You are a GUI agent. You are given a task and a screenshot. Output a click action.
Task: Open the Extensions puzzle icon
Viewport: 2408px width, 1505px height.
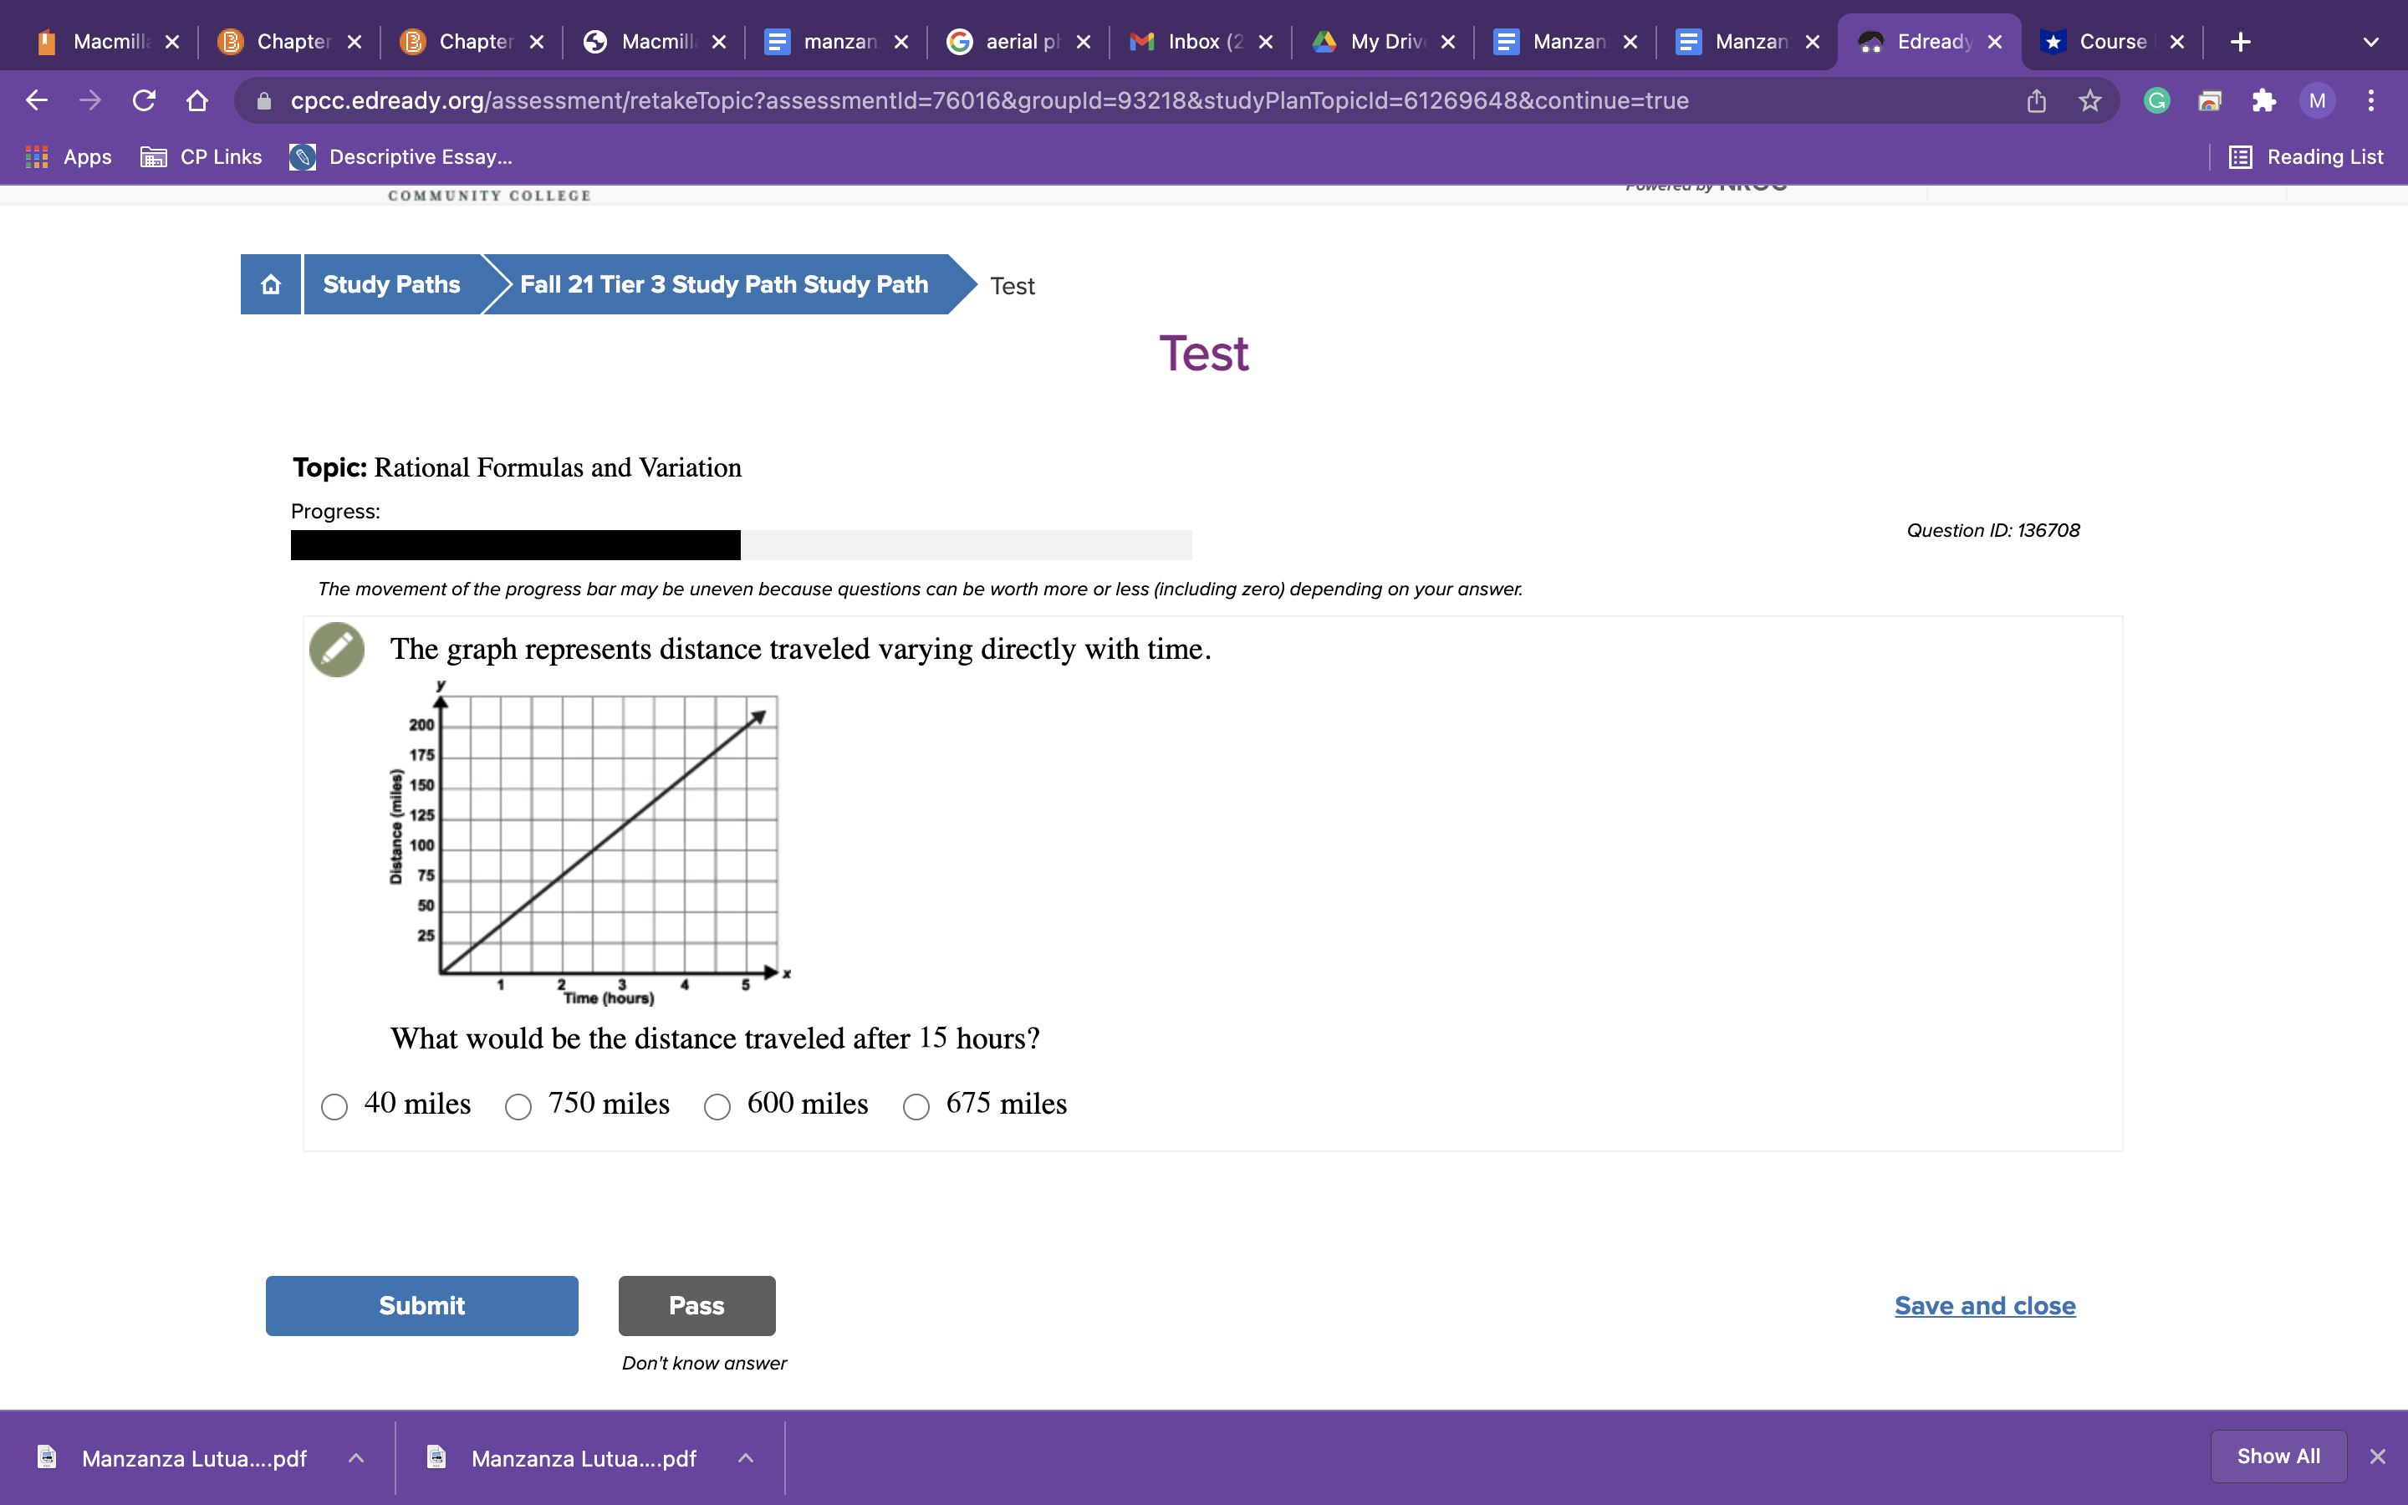coord(2263,100)
